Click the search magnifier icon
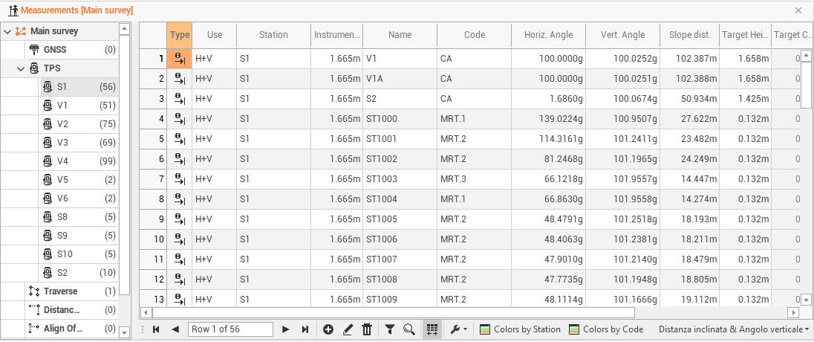Image resolution: width=814 pixels, height=342 pixels. [x=408, y=329]
